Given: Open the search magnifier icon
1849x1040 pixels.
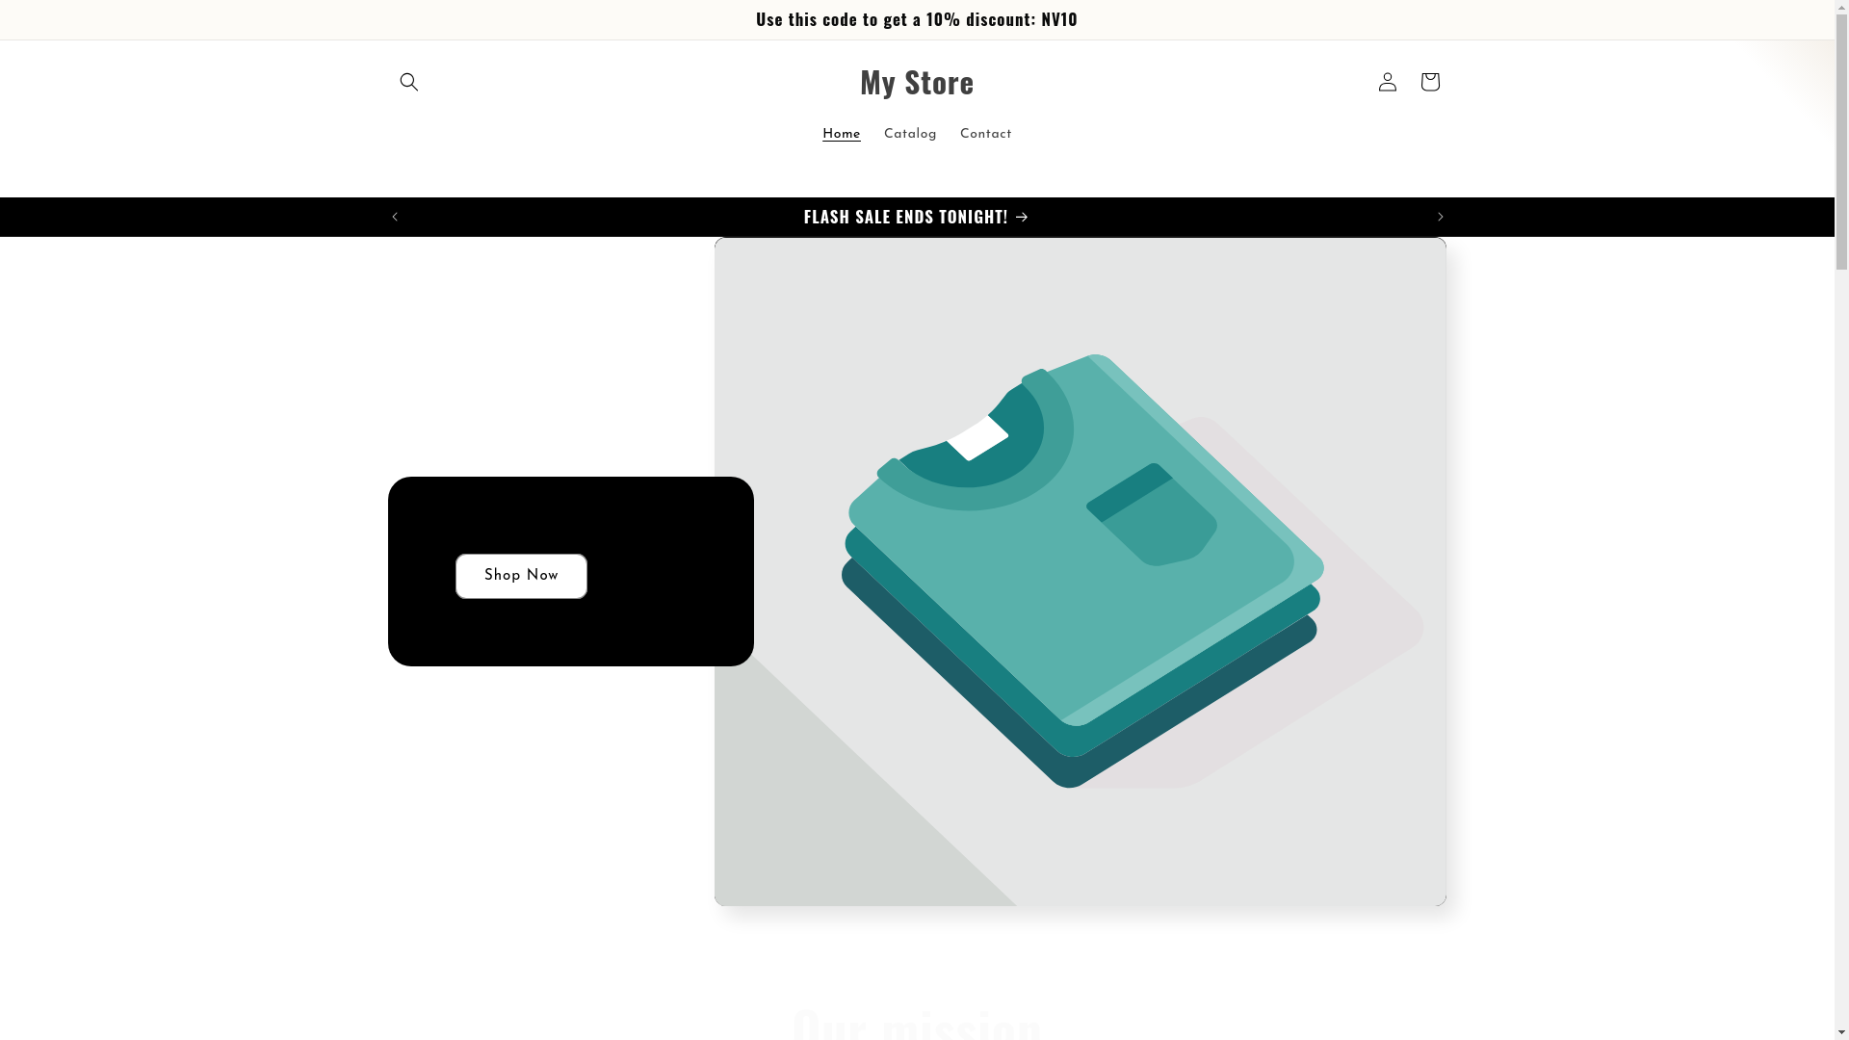Looking at the screenshot, I should pyautogui.click(x=408, y=82).
